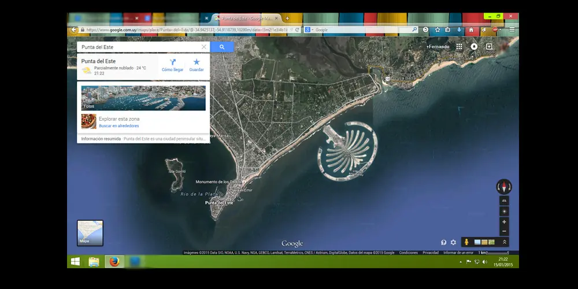Screen dimensions: 578x289
Task: Close the Punta del Este tab
Action: (x=276, y=18)
